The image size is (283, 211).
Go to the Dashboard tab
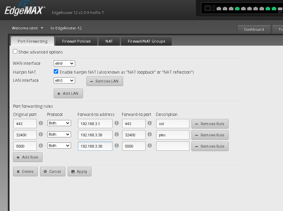254,29
